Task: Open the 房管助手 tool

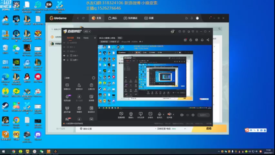Action: tap(79, 87)
